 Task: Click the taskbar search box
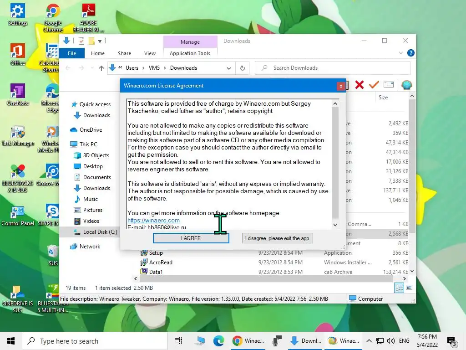point(95,341)
